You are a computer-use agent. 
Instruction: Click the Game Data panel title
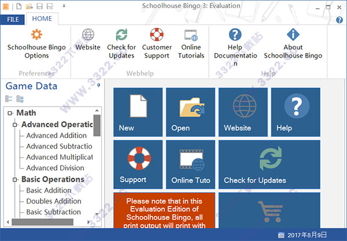(31, 86)
